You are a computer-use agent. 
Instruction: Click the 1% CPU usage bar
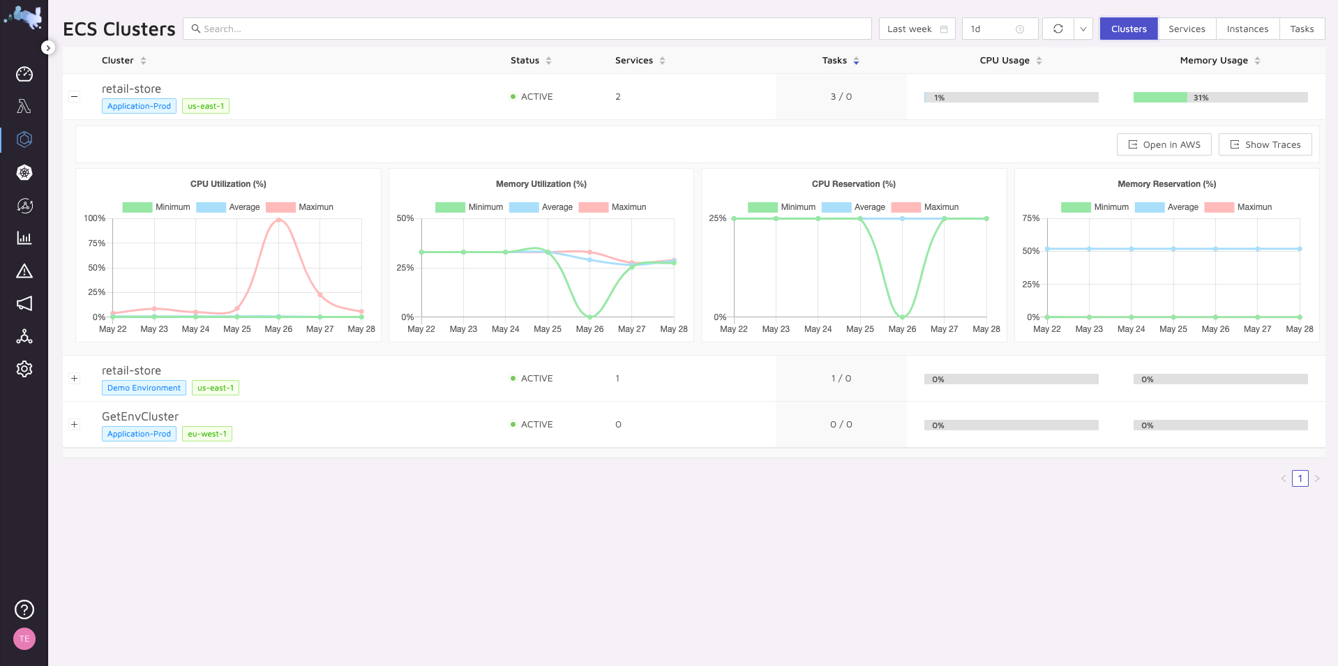click(1012, 98)
